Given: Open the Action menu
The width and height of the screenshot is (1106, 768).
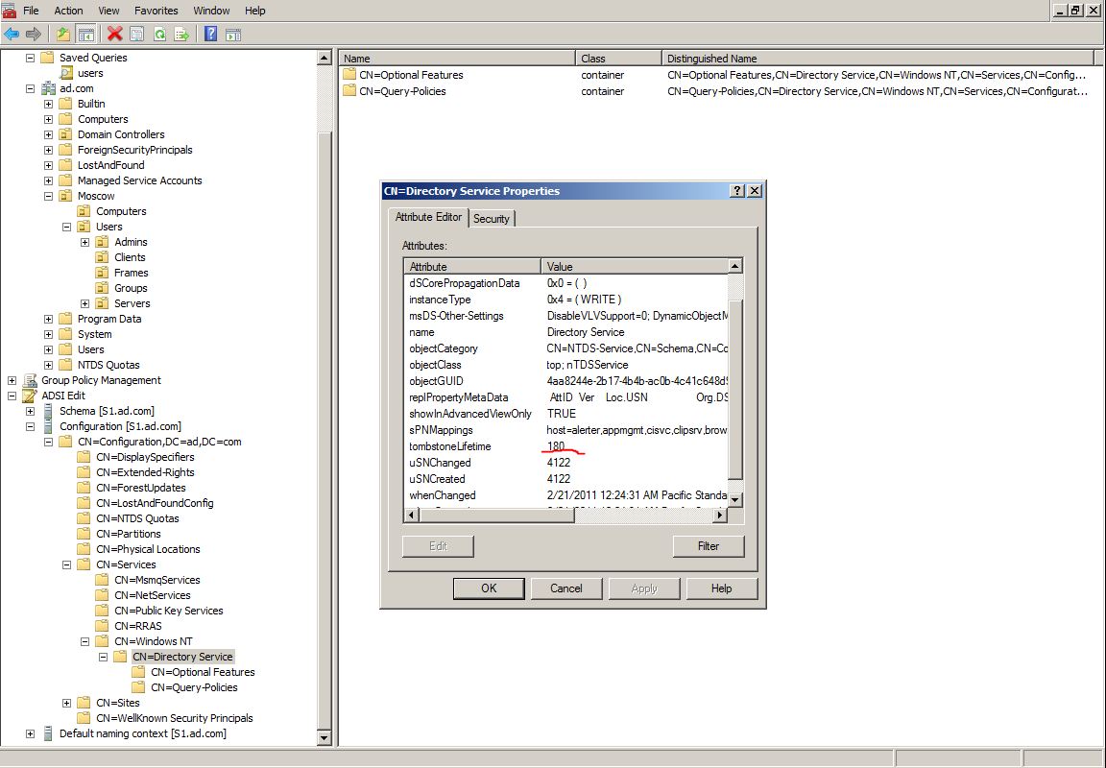Looking at the screenshot, I should [x=68, y=11].
